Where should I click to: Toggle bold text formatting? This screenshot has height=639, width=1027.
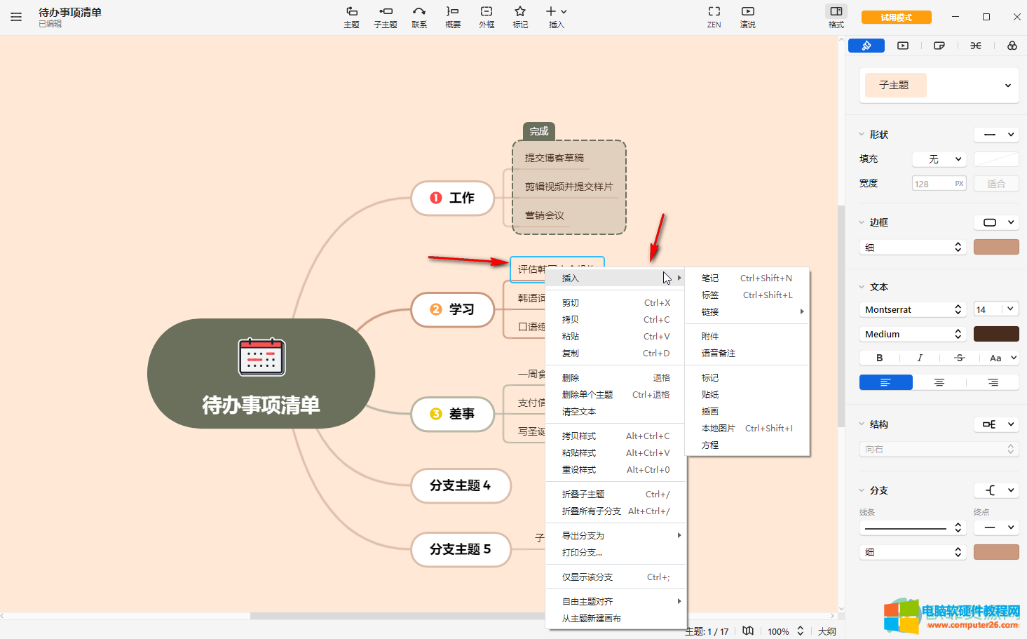[880, 358]
